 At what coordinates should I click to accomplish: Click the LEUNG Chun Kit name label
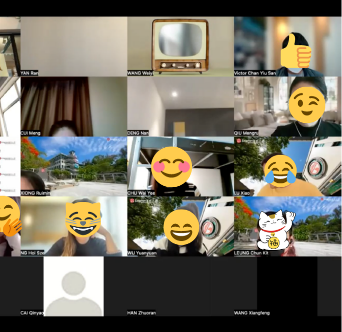pos(251,253)
